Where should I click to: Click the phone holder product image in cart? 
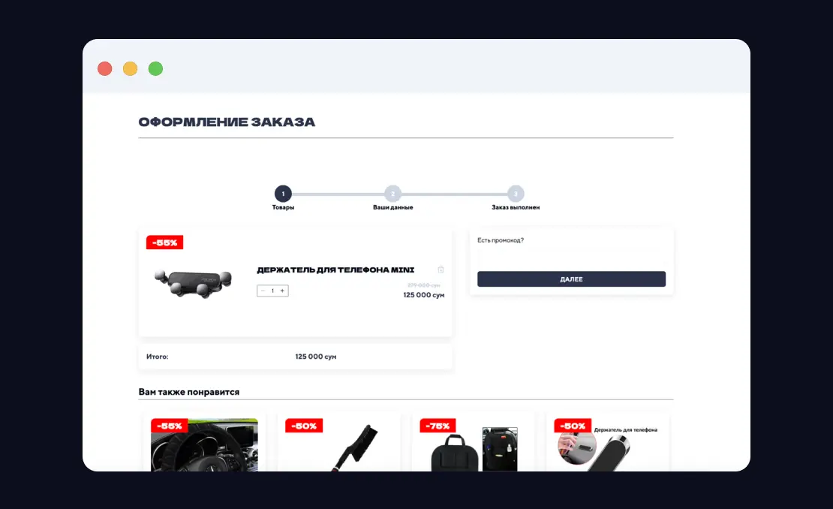[191, 283]
